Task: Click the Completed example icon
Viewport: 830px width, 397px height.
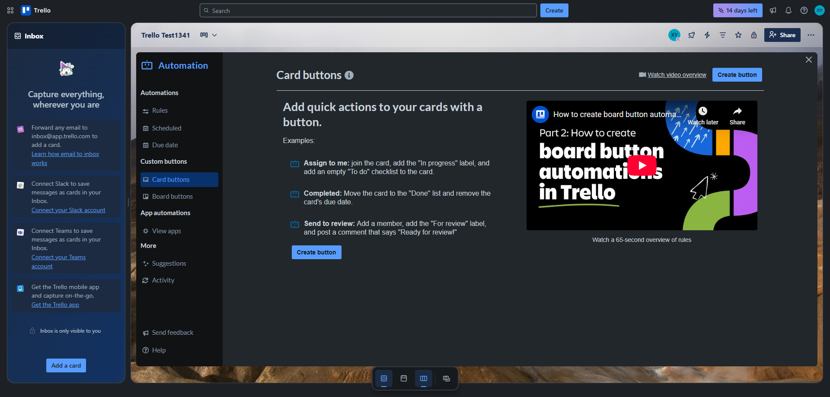Action: (x=295, y=194)
